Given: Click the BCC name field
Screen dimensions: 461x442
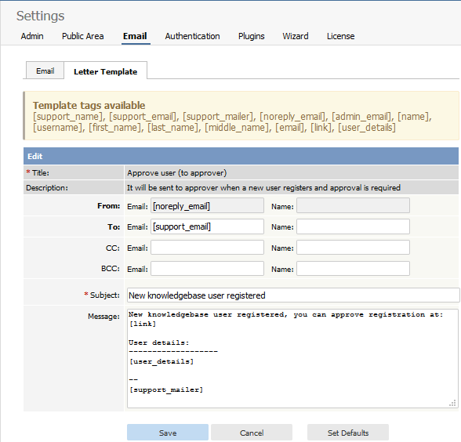Looking at the screenshot, I should pyautogui.click(x=353, y=269).
